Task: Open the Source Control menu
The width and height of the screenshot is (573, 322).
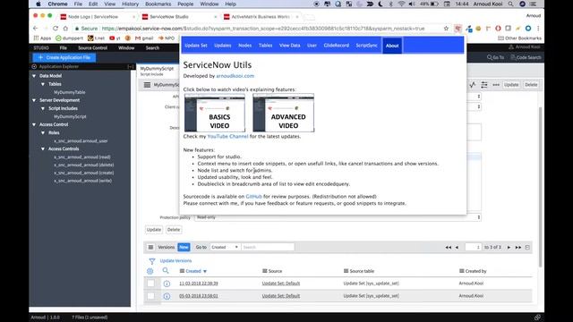Action: 92,47
